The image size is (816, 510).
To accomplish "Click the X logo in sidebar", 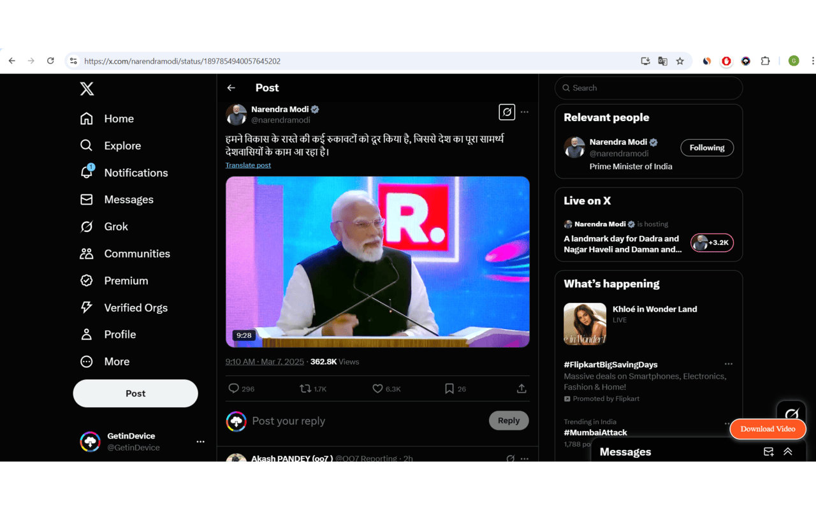I will pos(87,89).
